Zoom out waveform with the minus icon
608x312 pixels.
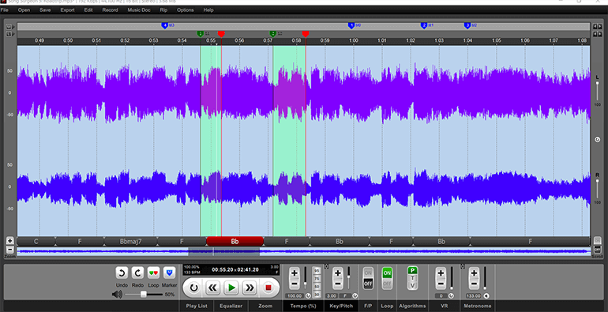point(10,250)
